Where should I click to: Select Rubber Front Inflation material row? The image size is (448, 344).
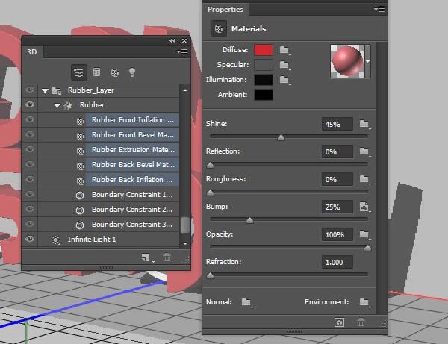click(108, 120)
